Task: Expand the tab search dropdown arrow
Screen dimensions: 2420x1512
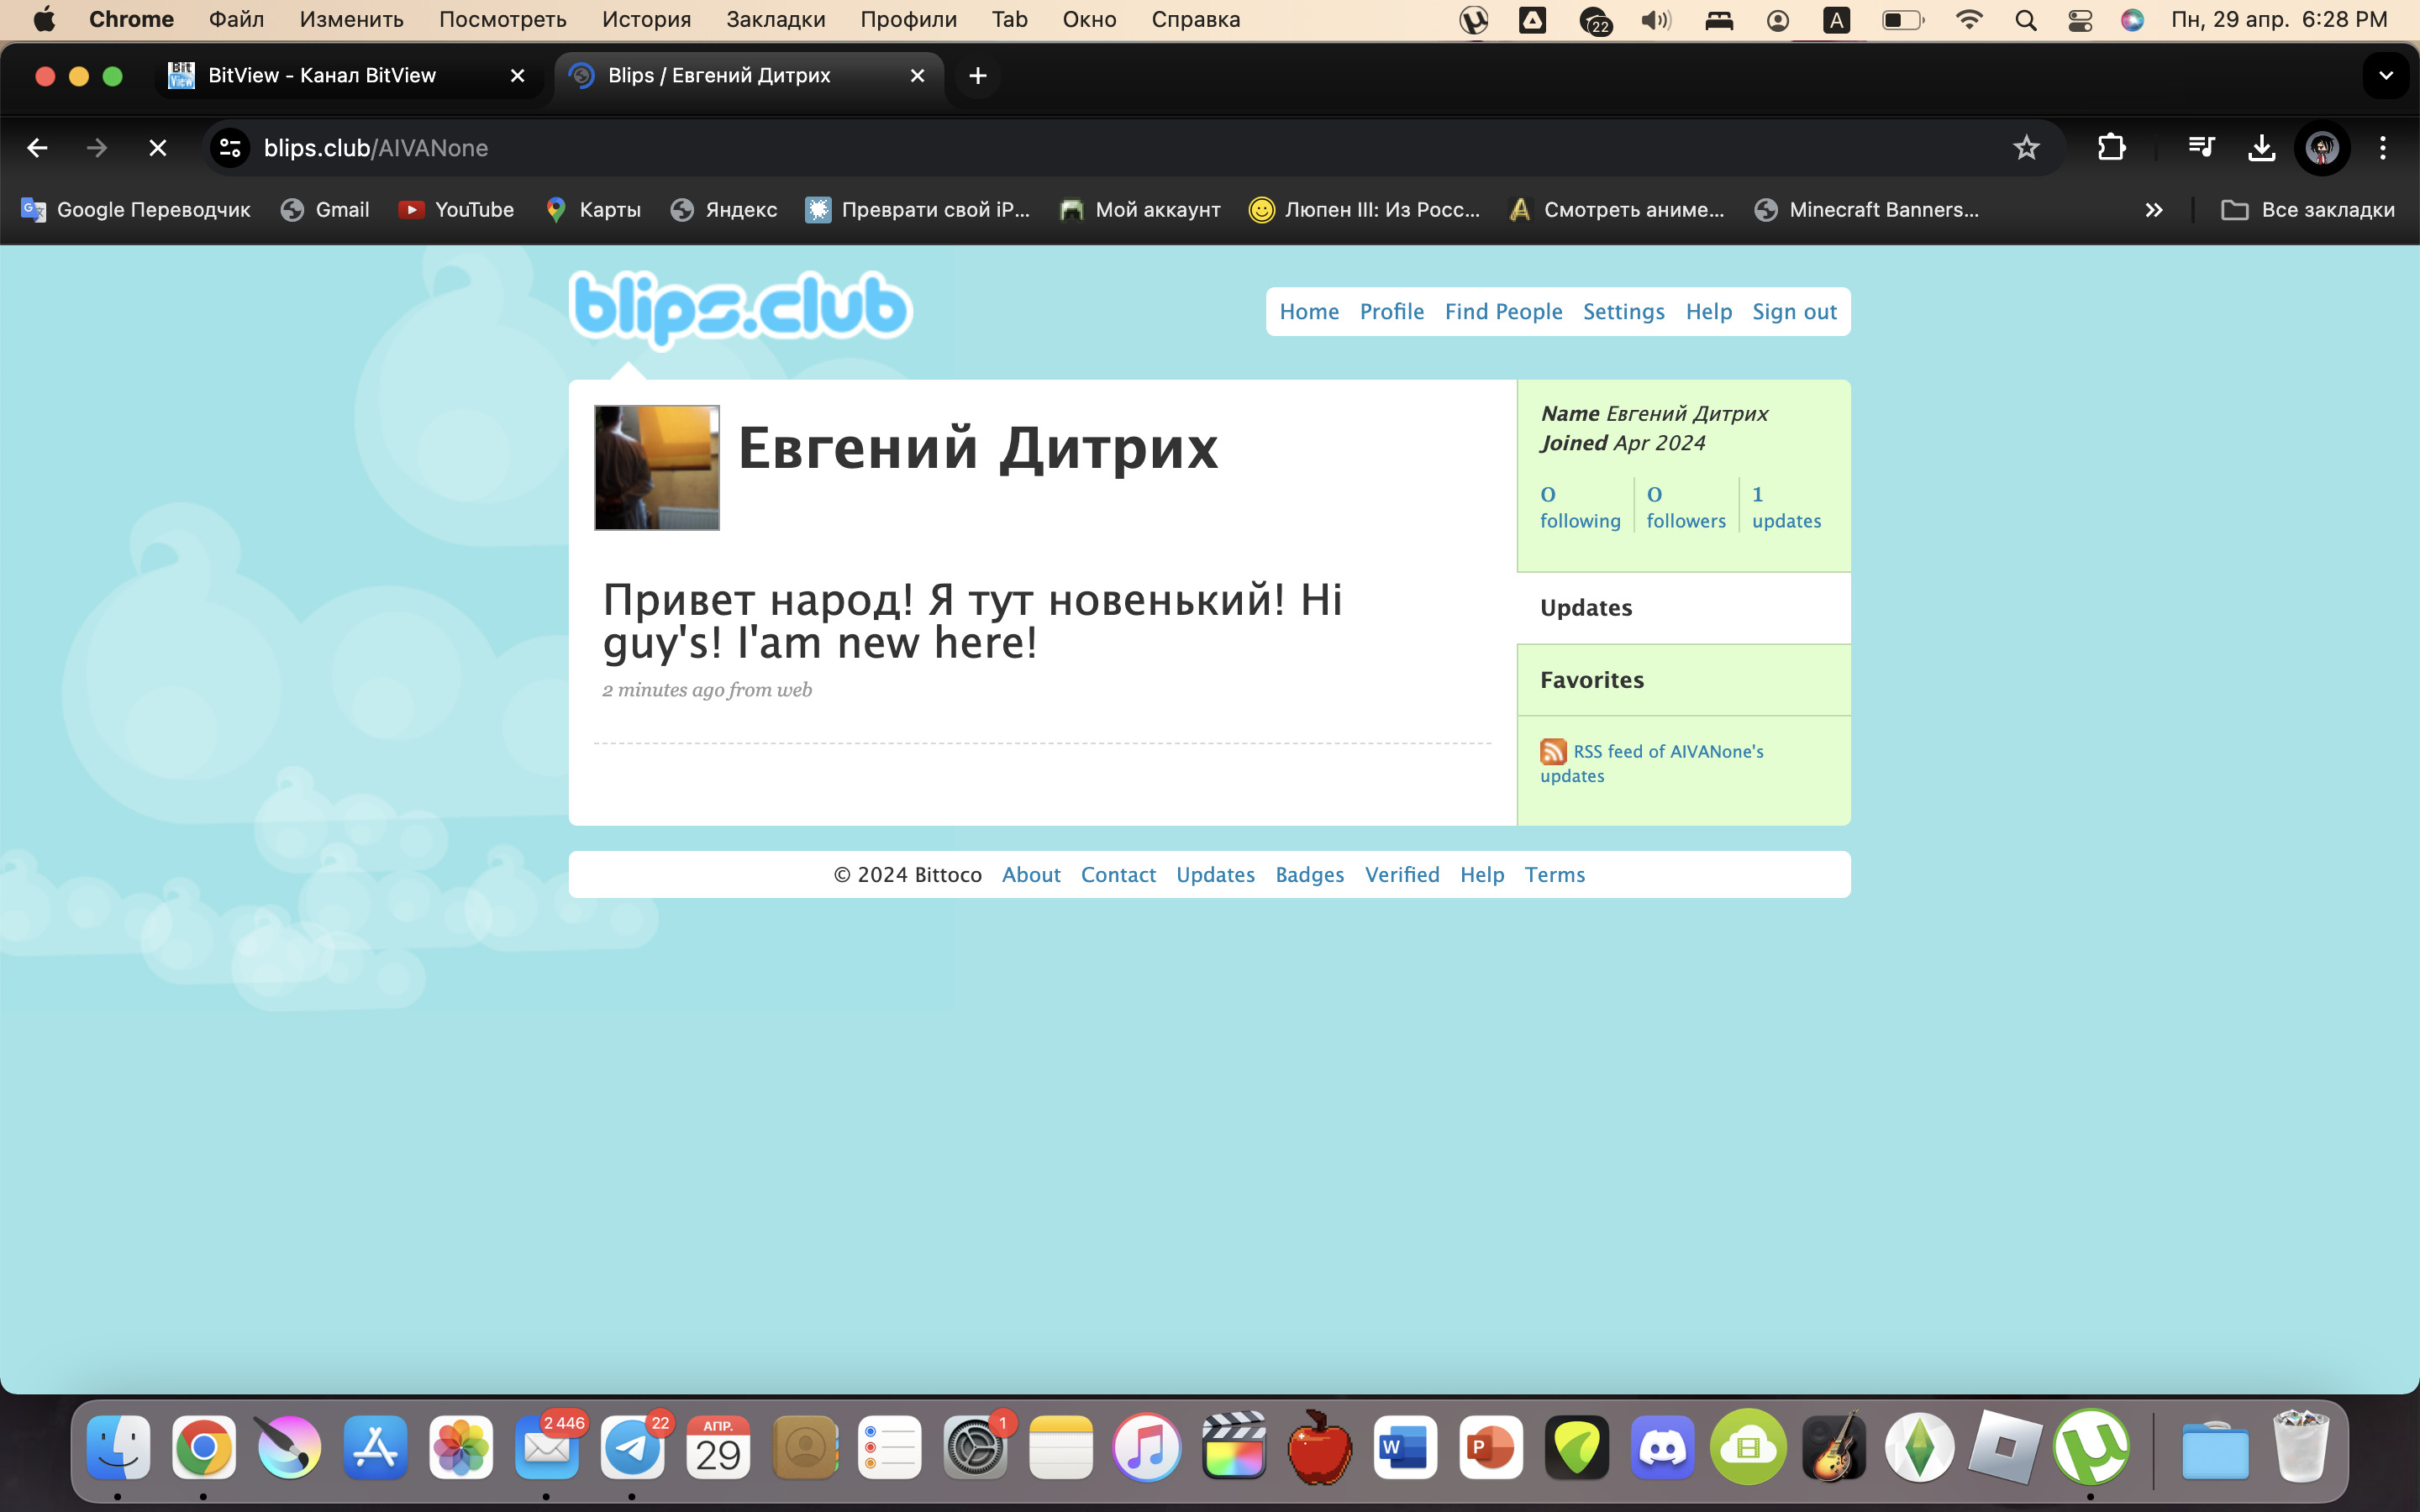Action: (2385, 76)
